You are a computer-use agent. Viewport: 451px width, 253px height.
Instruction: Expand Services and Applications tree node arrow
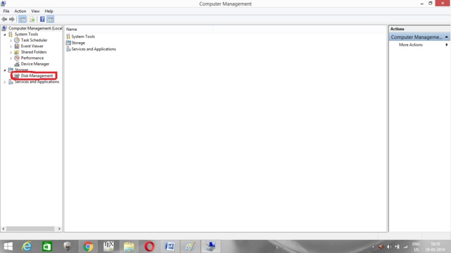pos(4,82)
